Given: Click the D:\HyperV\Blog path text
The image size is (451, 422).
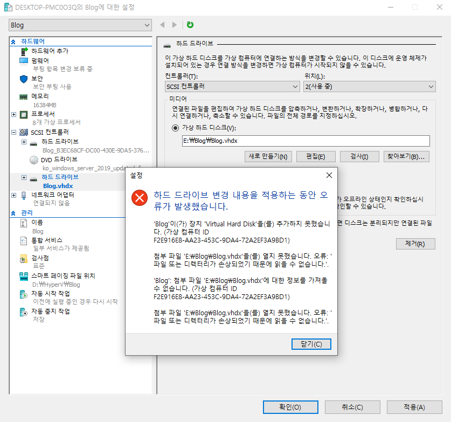Looking at the screenshot, I should pyautogui.click(x=56, y=285).
